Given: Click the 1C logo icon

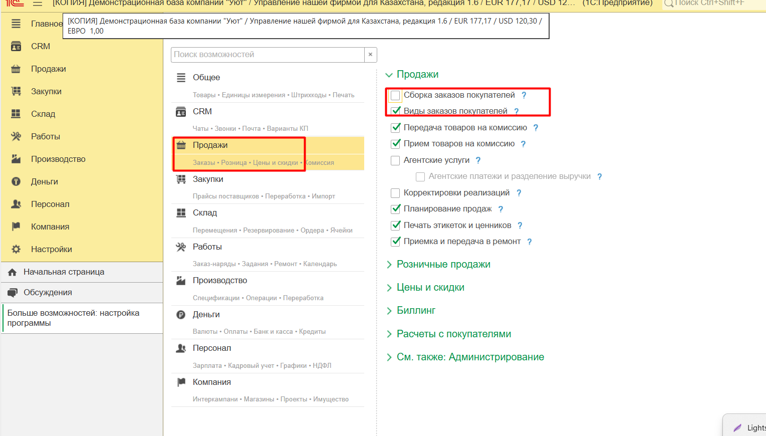Looking at the screenshot, I should (x=15, y=3).
